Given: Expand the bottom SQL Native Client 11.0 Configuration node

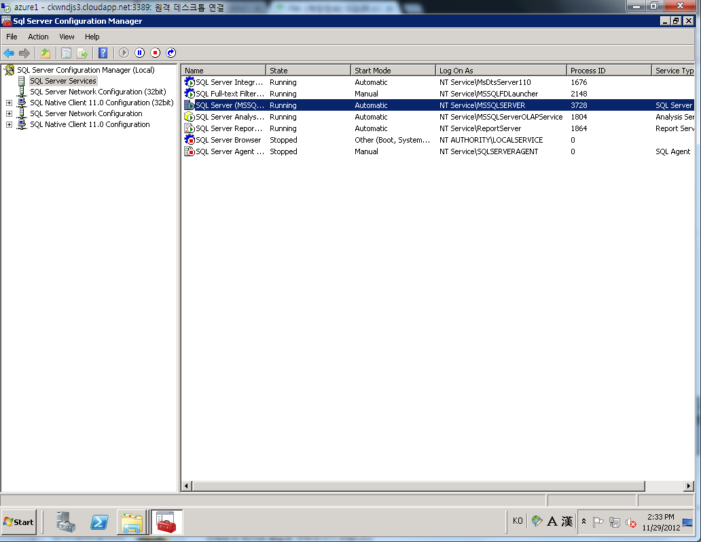Looking at the screenshot, I should point(9,124).
